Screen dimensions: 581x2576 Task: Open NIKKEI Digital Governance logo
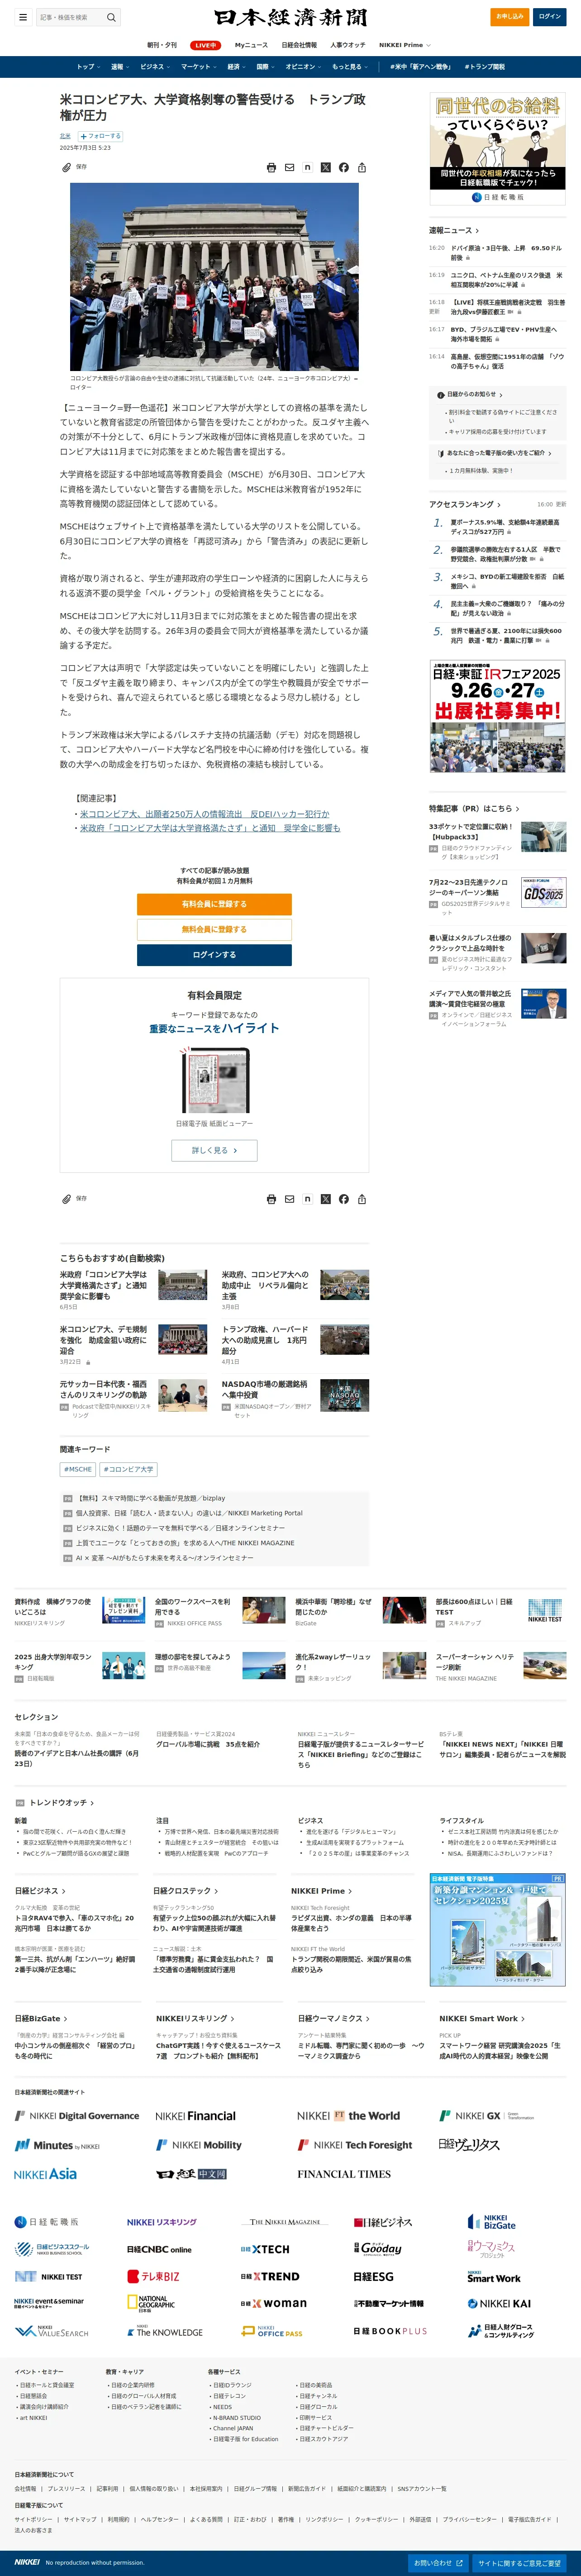77,2116
